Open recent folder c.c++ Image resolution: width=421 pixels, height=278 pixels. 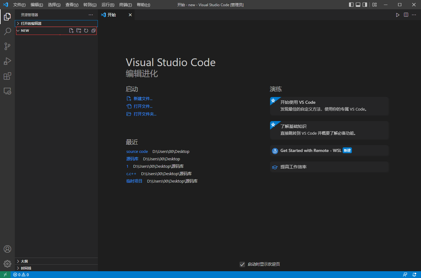[x=131, y=174]
